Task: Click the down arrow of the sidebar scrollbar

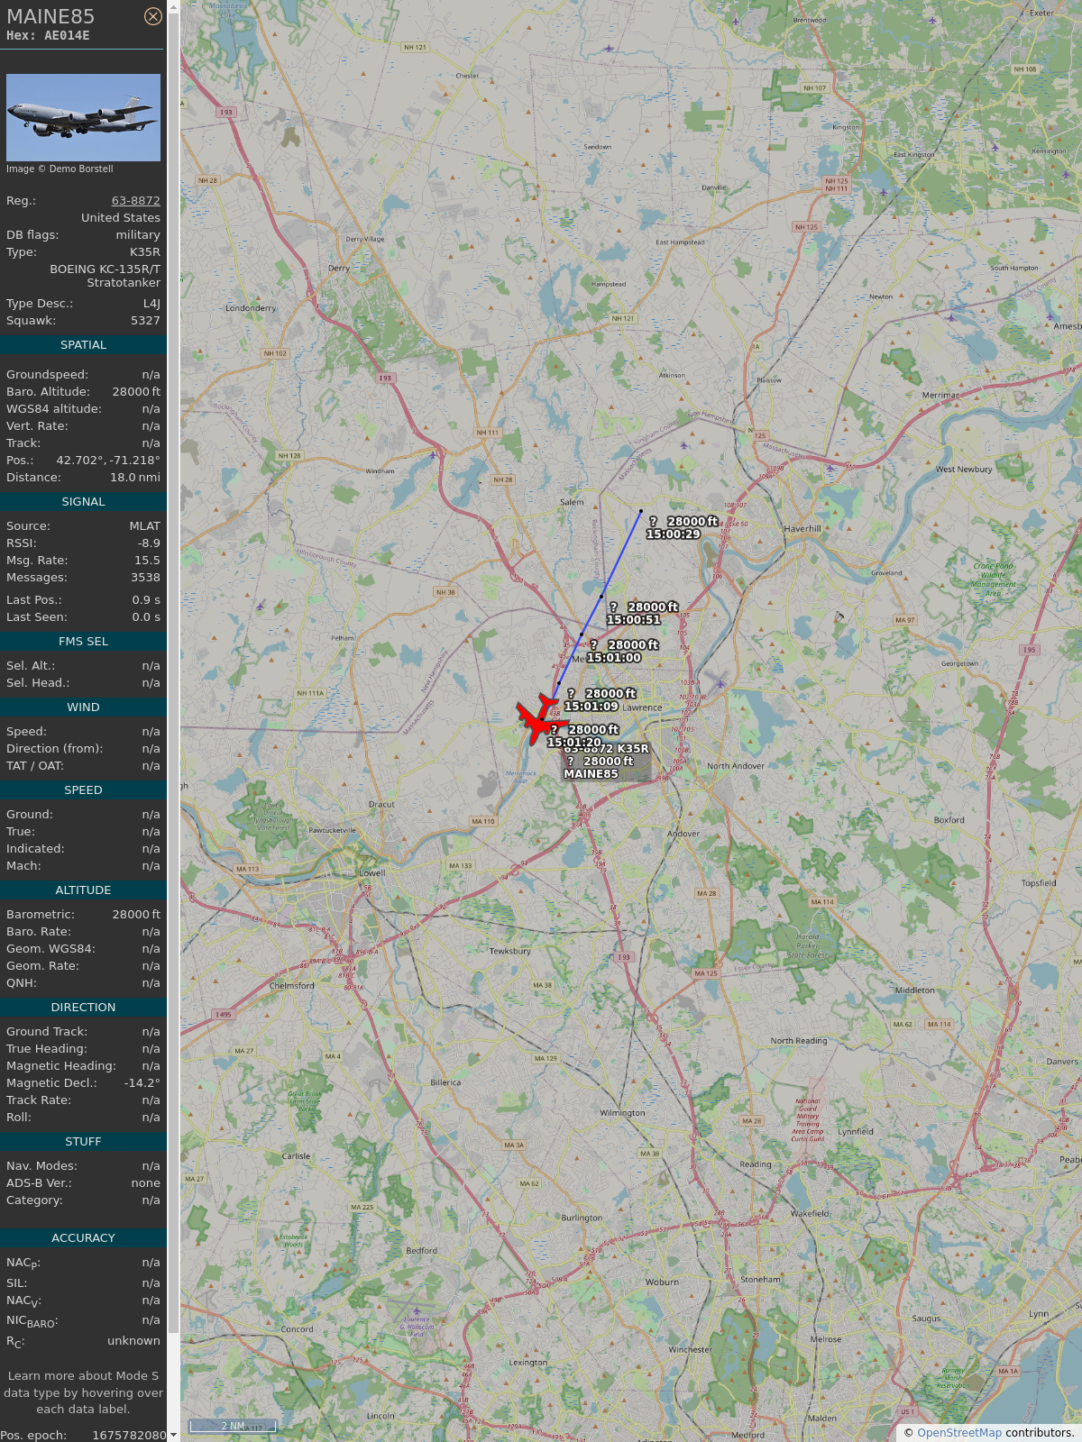Action: coord(173,1435)
